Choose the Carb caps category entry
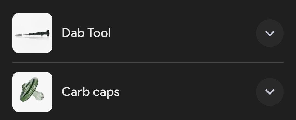Screen dimensions: 296x120 click(91, 92)
